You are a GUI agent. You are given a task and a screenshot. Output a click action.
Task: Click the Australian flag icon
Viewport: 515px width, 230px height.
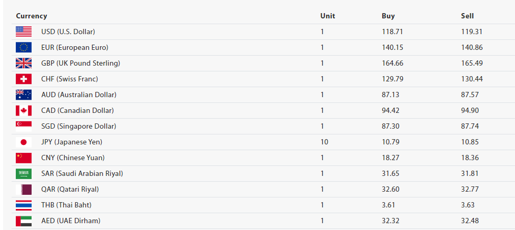(24, 95)
